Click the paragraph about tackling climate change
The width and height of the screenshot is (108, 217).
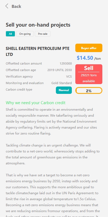tap(53, 154)
